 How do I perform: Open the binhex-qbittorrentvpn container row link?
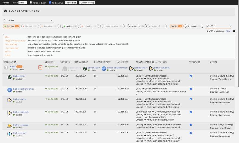(x=24, y=89)
